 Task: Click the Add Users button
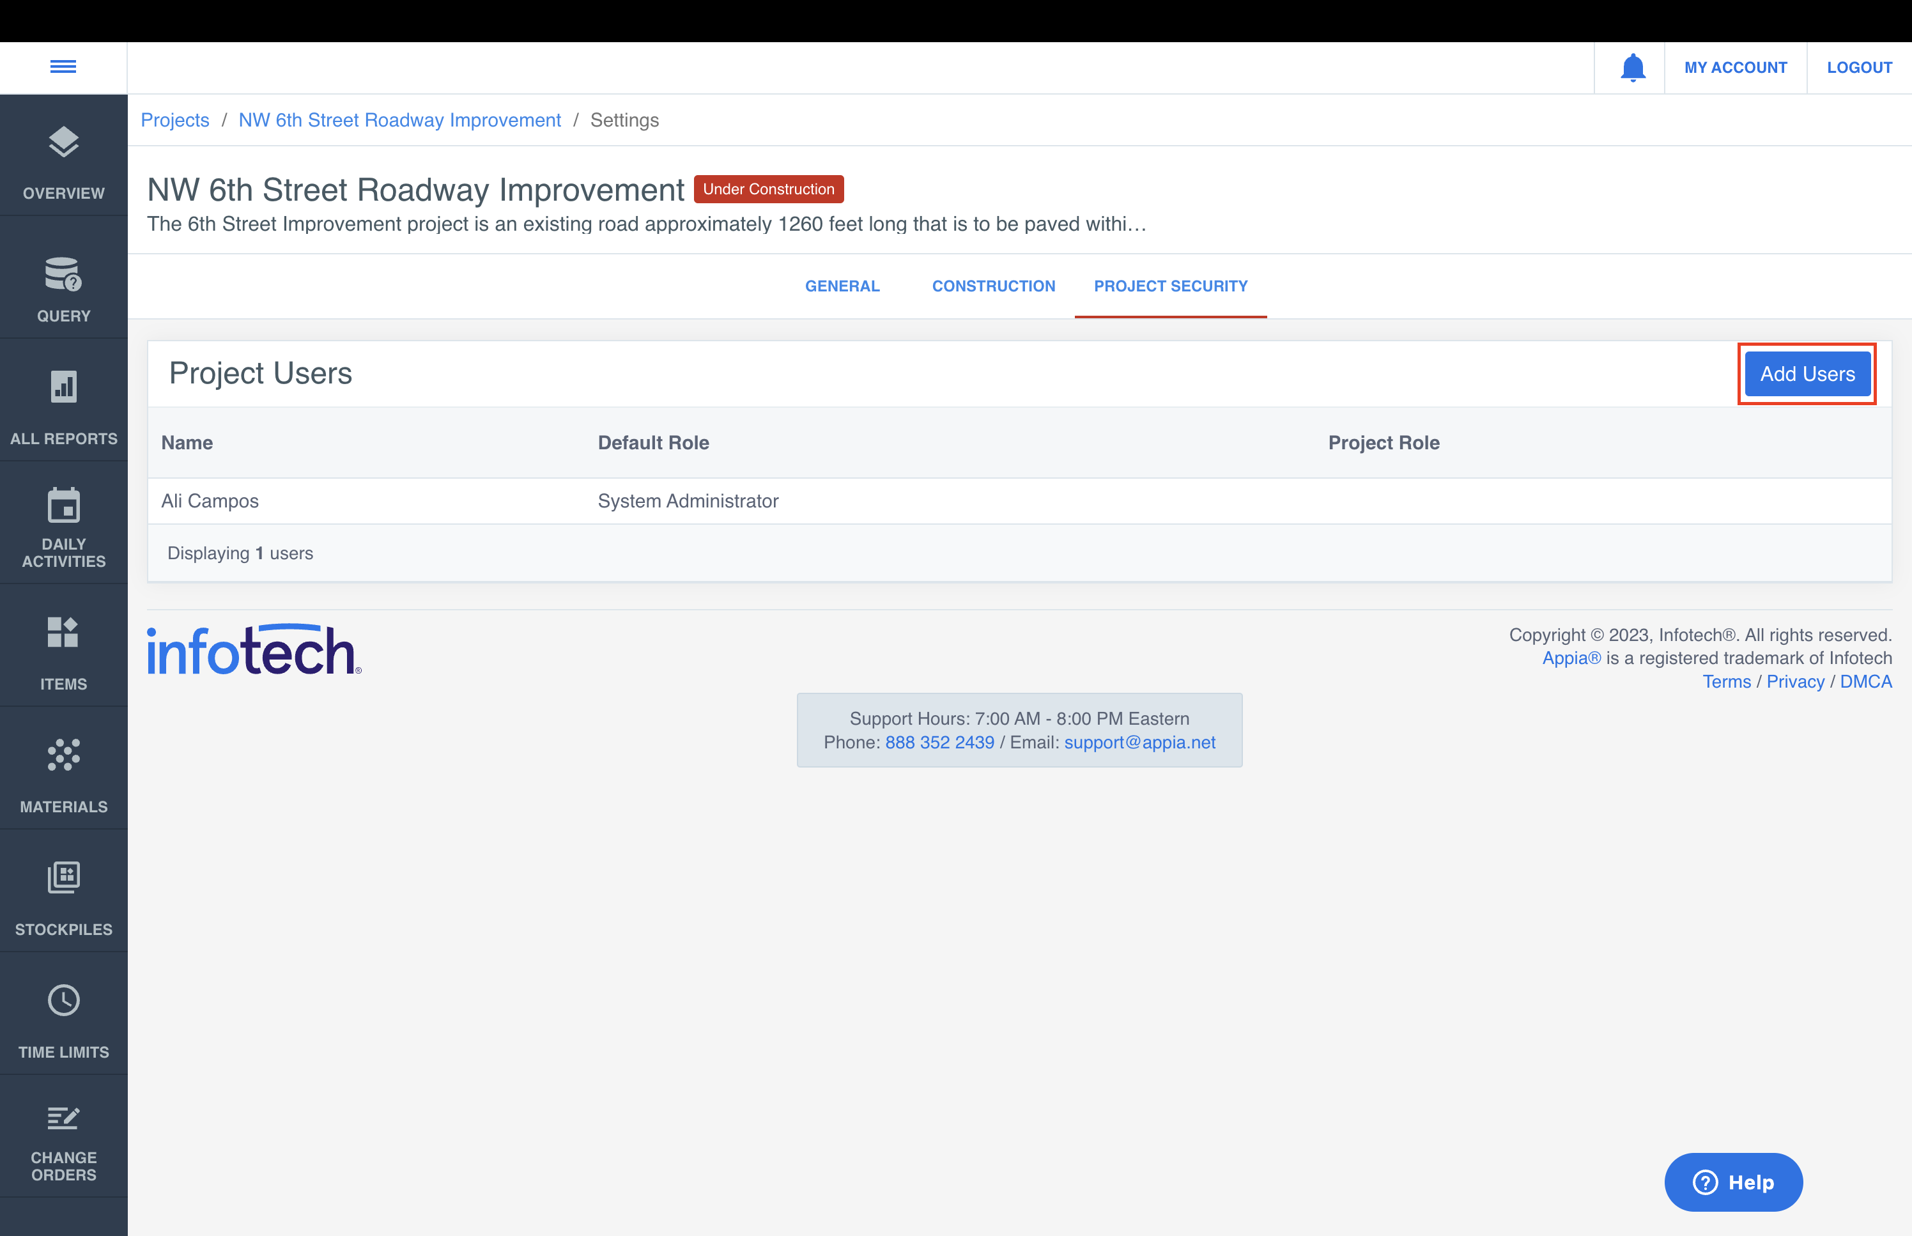pos(1807,373)
